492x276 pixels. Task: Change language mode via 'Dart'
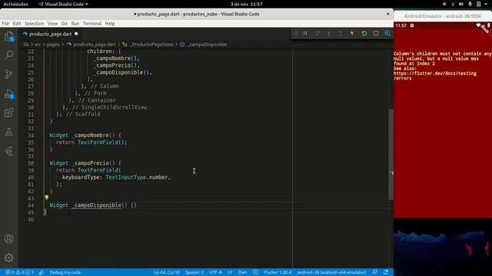click(x=243, y=272)
